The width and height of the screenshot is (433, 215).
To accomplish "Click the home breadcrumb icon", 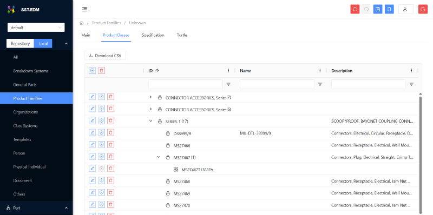I will tap(82, 23).
